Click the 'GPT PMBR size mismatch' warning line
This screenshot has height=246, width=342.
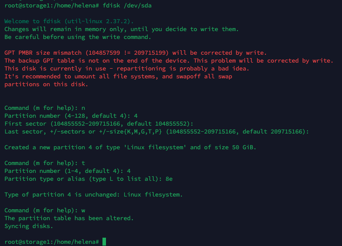click(x=135, y=53)
